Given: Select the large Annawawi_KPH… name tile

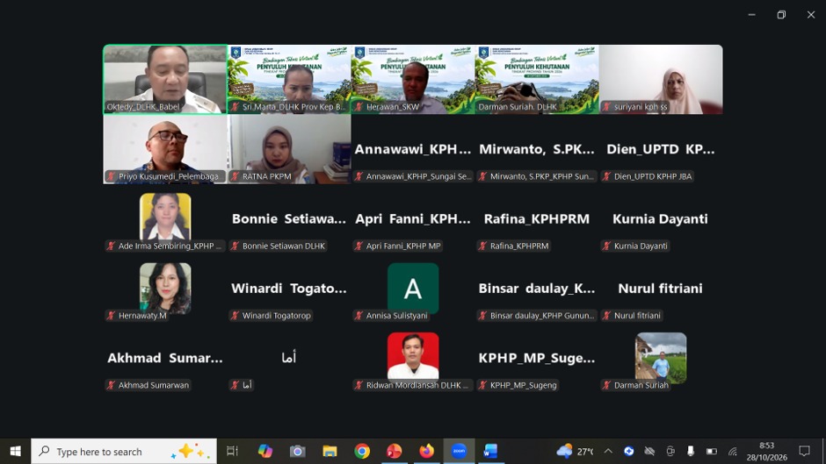Looking at the screenshot, I should click(x=412, y=149).
